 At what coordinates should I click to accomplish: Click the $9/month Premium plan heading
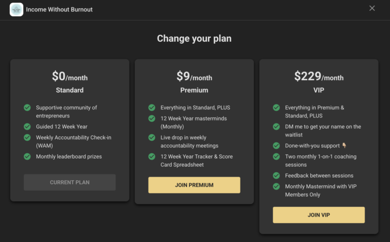[x=194, y=77]
